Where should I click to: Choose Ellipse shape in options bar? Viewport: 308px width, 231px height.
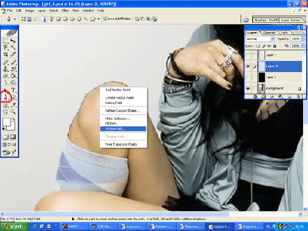click(72, 19)
